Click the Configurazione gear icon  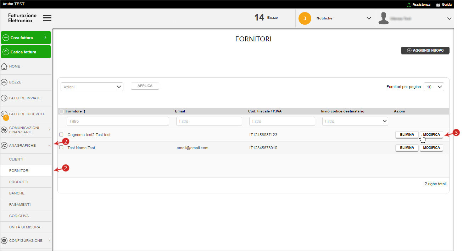(x=4, y=241)
